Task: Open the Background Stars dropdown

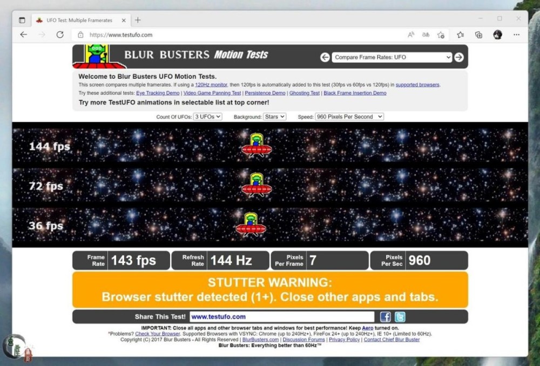Action: 274,117
